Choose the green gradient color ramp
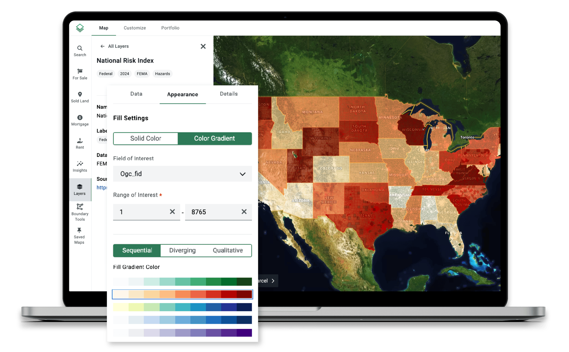Screen dimensions: 569x352 tap(182, 282)
